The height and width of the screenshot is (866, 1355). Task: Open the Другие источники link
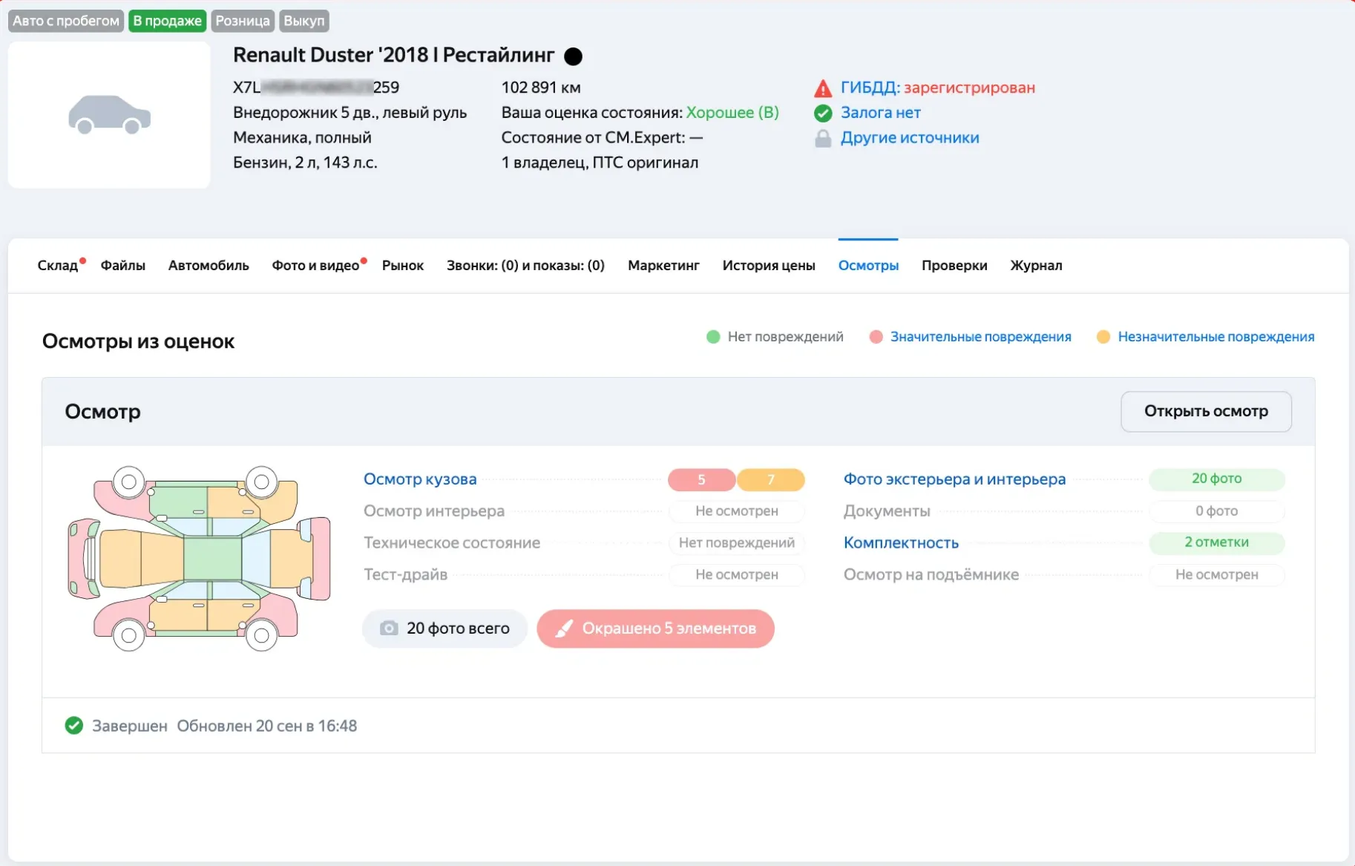[x=910, y=138]
